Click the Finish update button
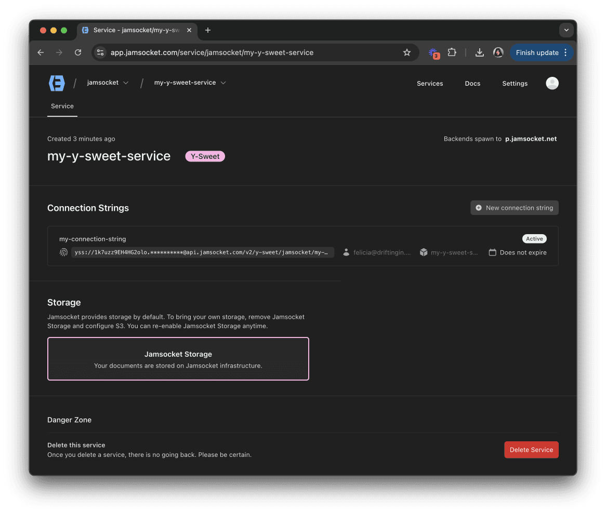 pyautogui.click(x=537, y=52)
